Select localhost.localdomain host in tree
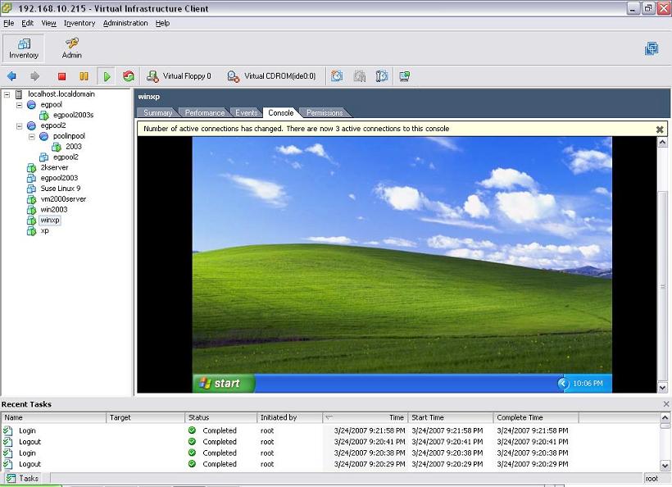This screenshot has height=487, width=672. (x=61, y=94)
